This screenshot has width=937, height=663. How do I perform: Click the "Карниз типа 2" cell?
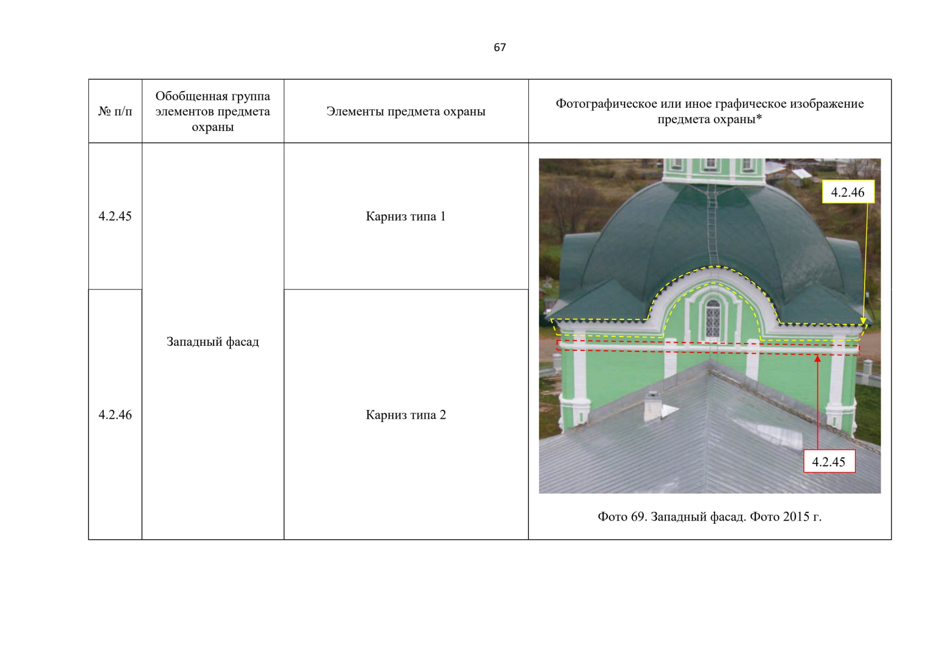click(x=406, y=415)
